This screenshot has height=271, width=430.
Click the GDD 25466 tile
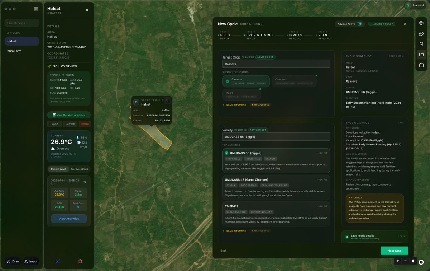[59, 205]
